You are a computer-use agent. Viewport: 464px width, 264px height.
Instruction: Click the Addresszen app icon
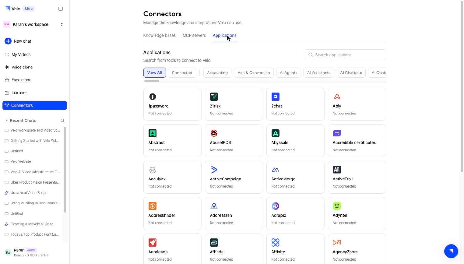tap(214, 206)
